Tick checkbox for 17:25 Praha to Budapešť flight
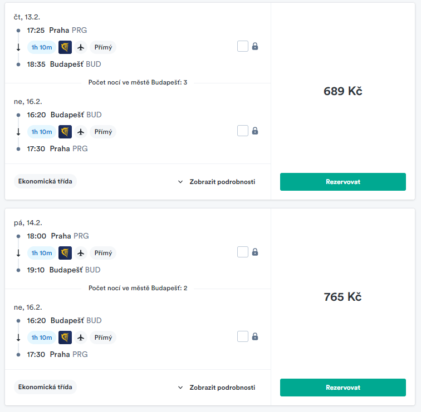The width and height of the screenshot is (421, 412). 243,46
